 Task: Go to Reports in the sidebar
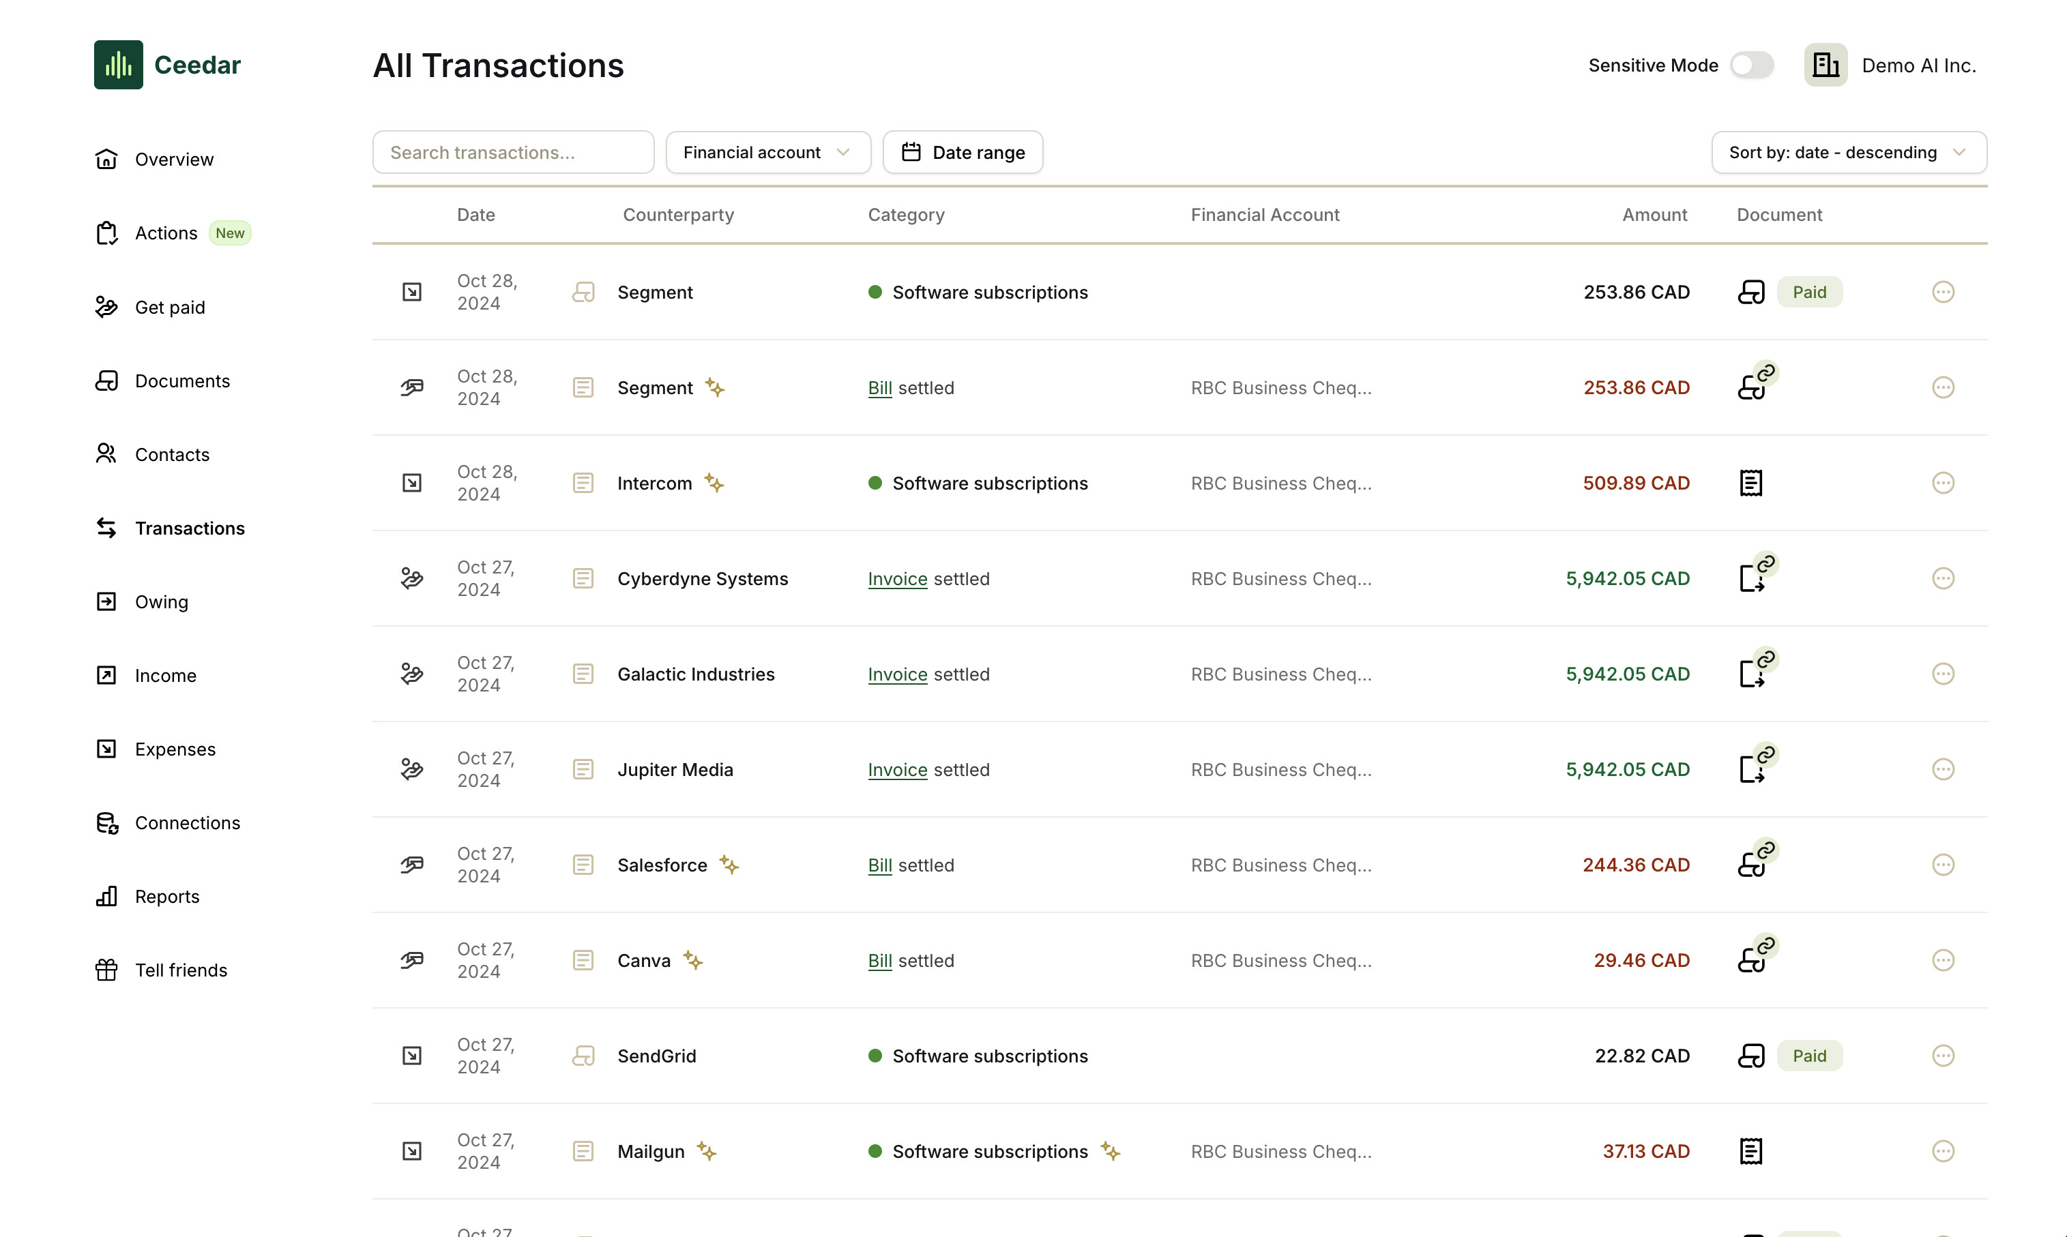pyautogui.click(x=166, y=896)
